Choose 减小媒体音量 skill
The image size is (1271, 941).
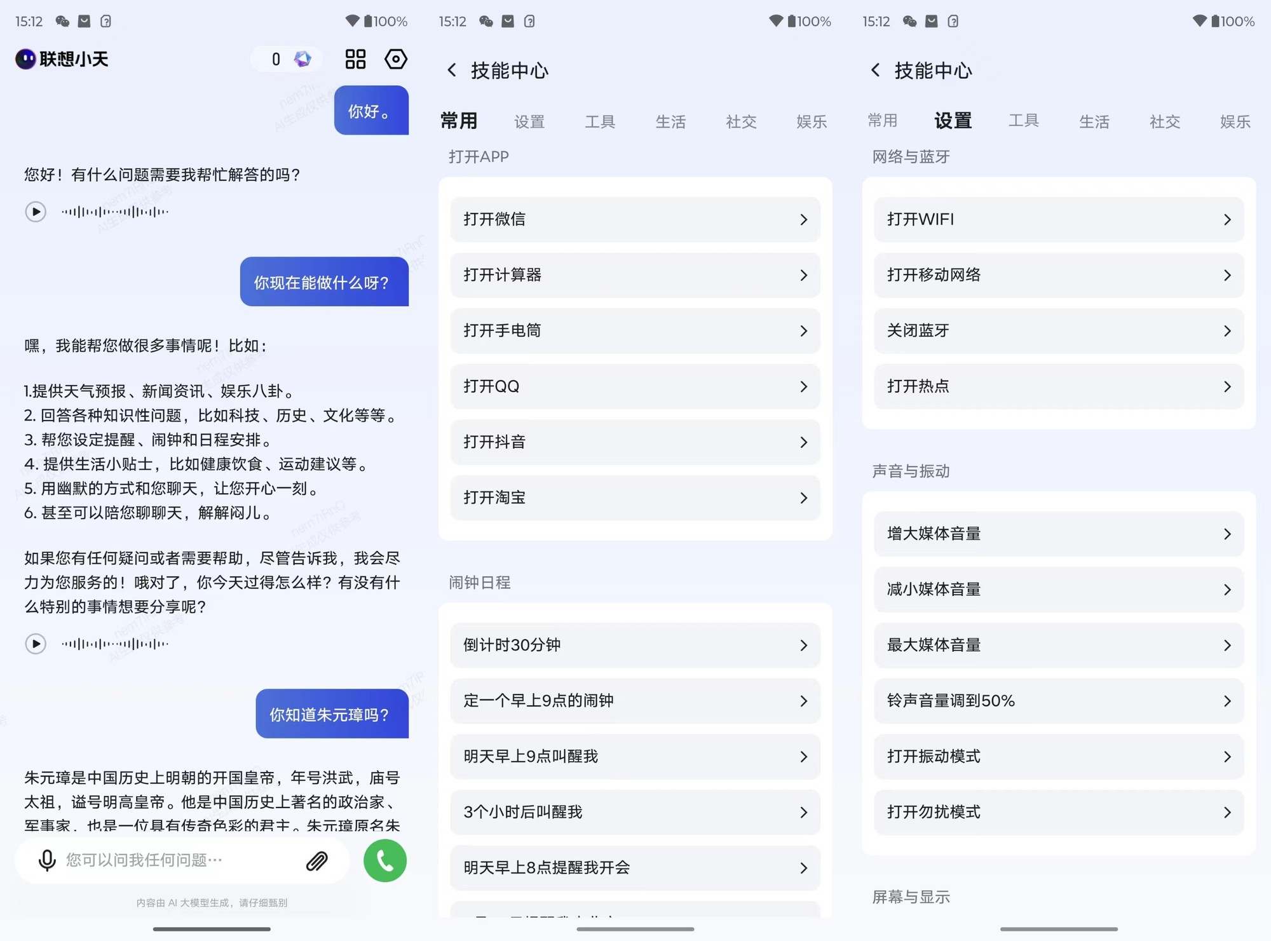tap(1059, 590)
